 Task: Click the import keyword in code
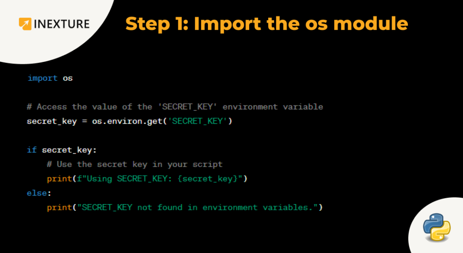pos(43,78)
